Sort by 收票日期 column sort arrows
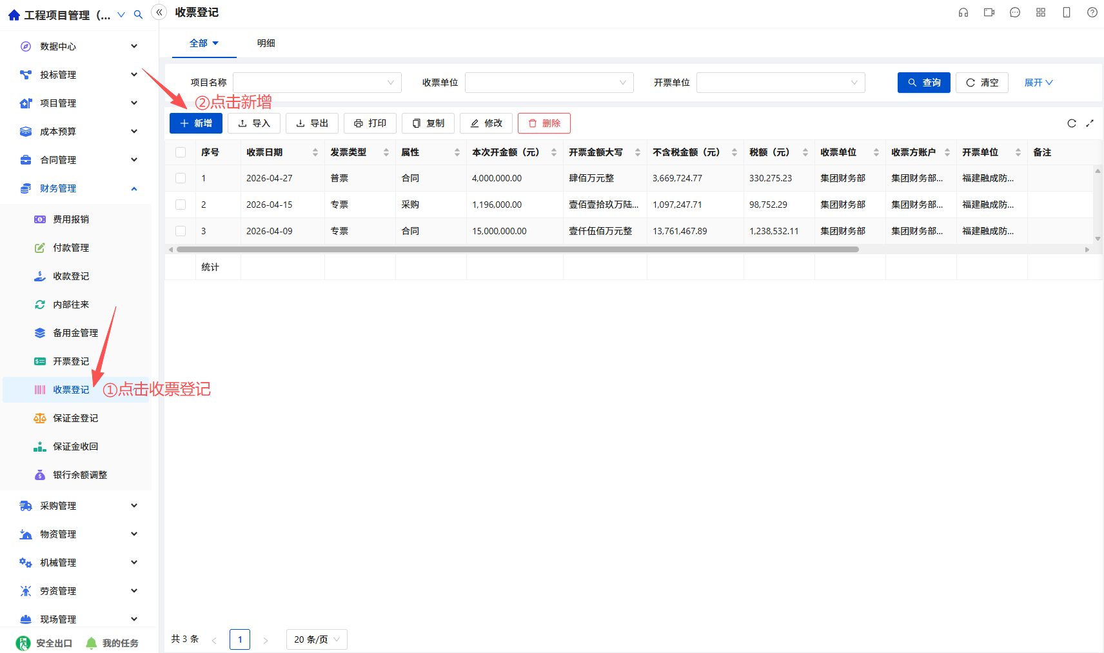 [315, 152]
